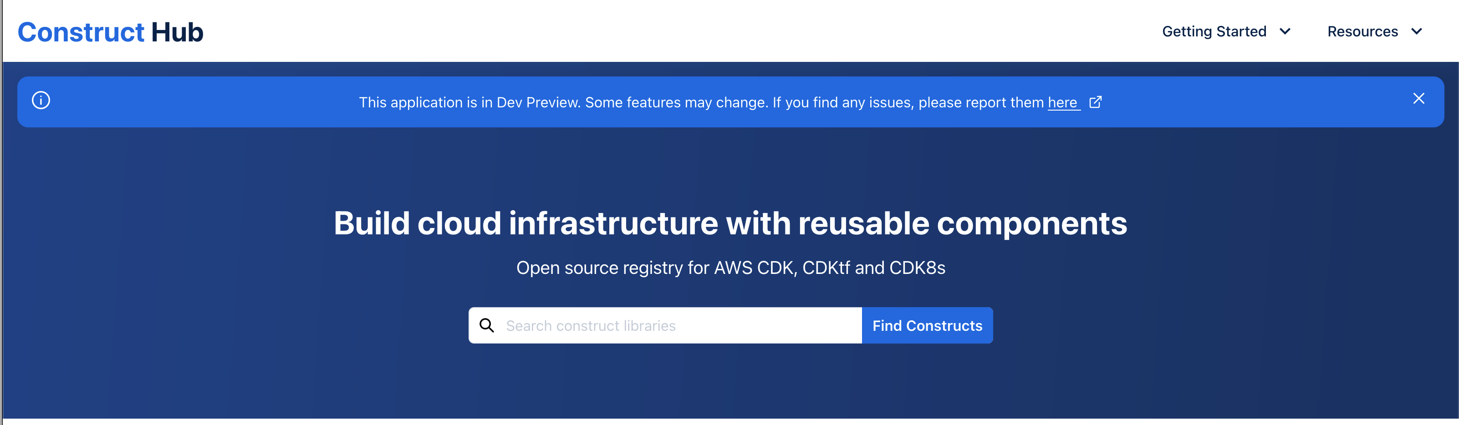Select the magnifying glass search icon

pos(488,325)
